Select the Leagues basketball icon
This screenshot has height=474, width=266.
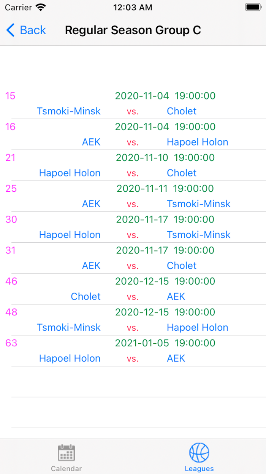(199, 452)
